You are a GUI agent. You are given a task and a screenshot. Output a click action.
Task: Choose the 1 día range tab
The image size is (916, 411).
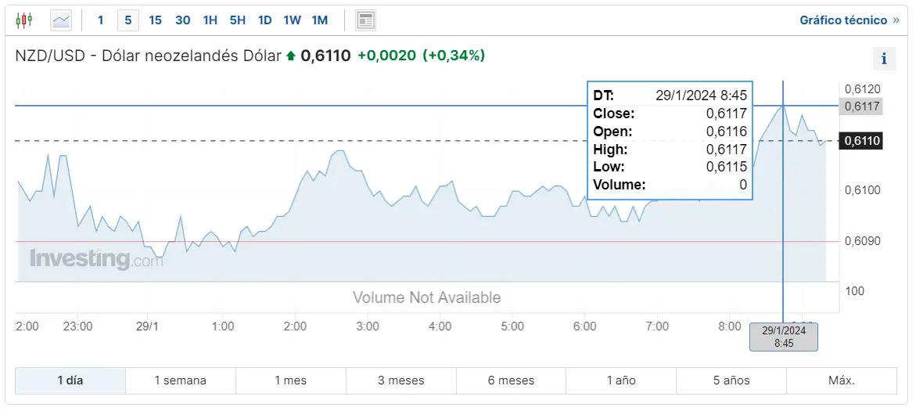70,380
